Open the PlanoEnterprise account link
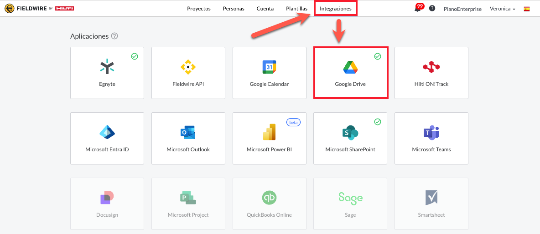Image resolution: width=540 pixels, height=234 pixels. click(x=462, y=9)
